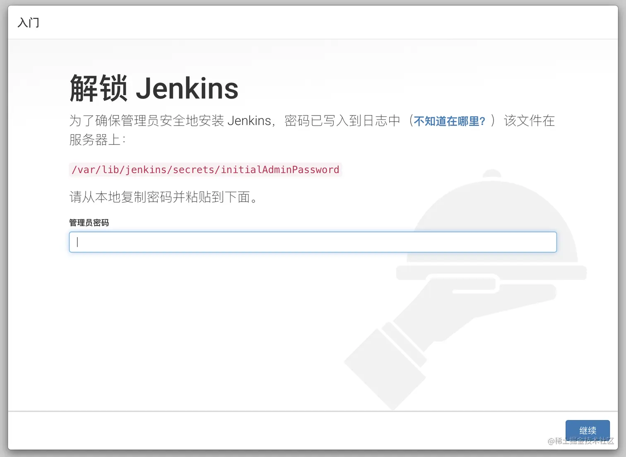Click the 继续 button
The width and height of the screenshot is (626, 457).
[587, 431]
